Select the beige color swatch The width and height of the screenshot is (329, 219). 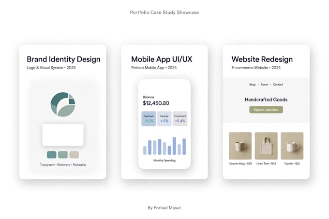coord(74,155)
